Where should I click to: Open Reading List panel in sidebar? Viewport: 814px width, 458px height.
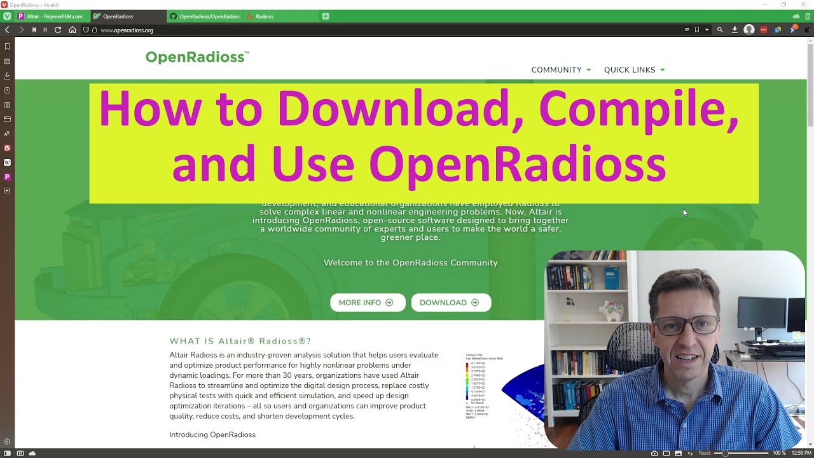tap(7, 62)
